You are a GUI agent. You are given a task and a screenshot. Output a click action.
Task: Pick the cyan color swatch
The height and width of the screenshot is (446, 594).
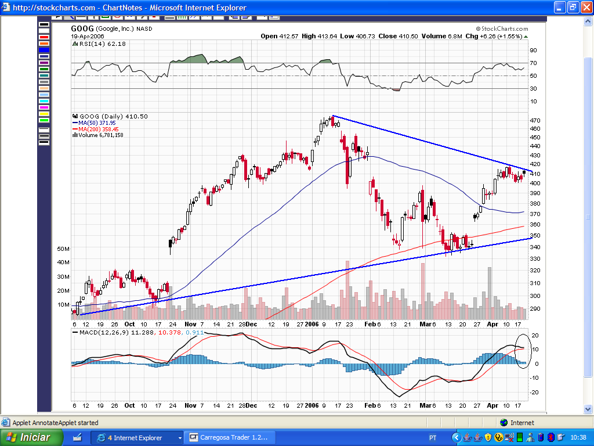(x=44, y=101)
